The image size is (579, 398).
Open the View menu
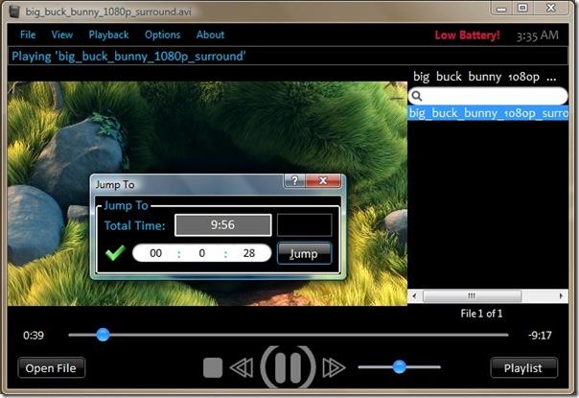point(62,35)
